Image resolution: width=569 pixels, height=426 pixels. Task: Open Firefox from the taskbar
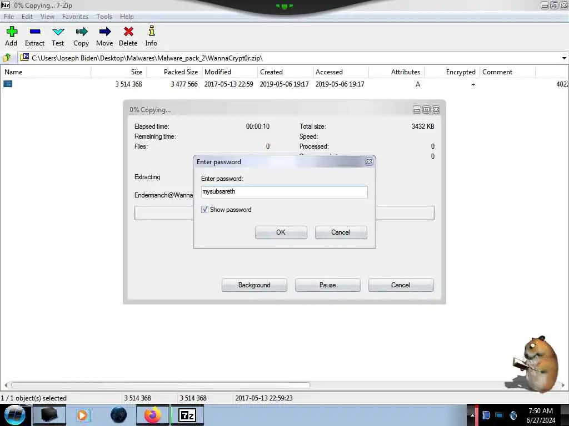pyautogui.click(x=152, y=415)
